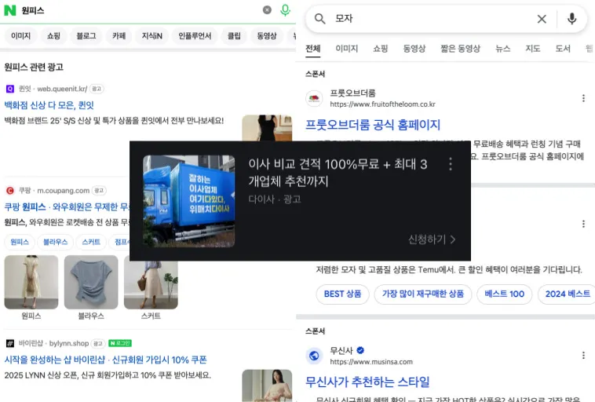
Task: Start Google voice search microphone
Action: point(572,18)
